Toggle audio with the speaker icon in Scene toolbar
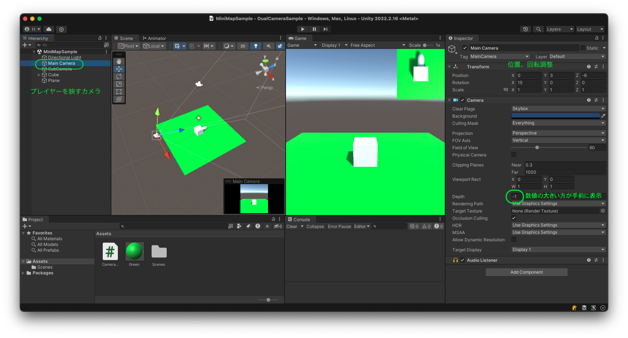Image resolution: width=628 pixels, height=338 pixels. tap(268, 46)
